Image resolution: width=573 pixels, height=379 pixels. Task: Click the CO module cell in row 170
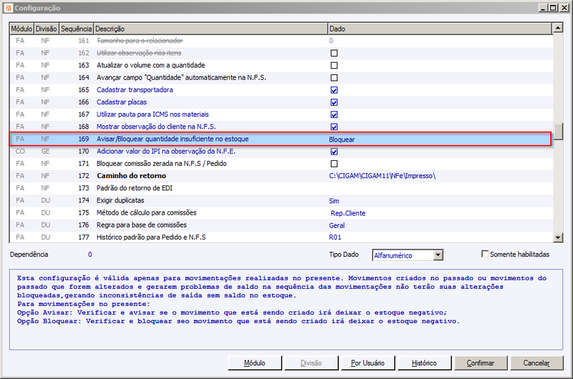point(20,152)
